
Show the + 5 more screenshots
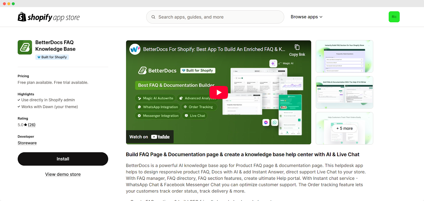[344, 128]
